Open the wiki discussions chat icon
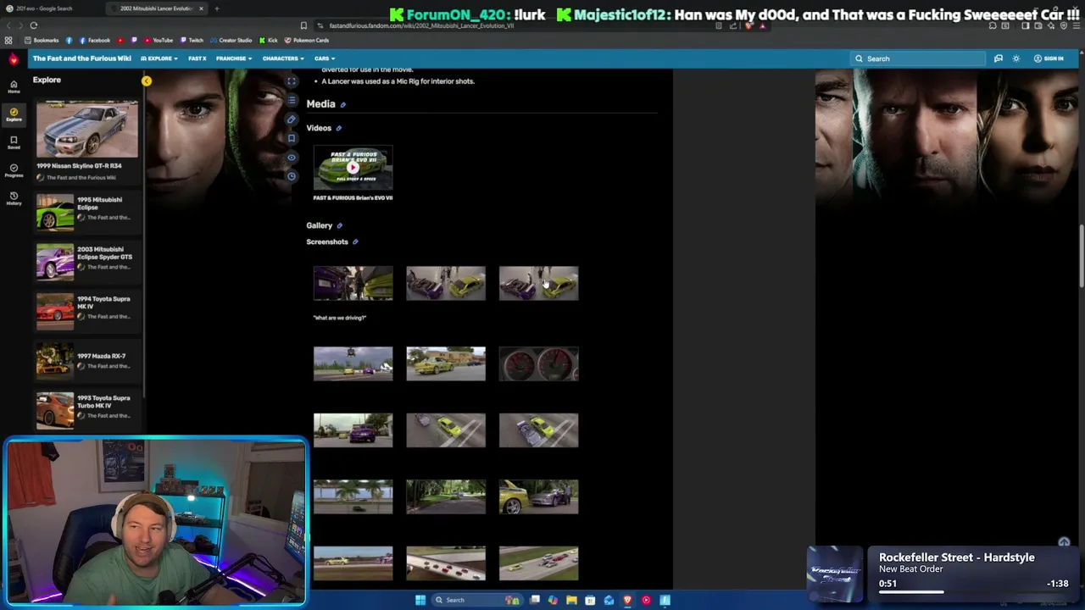This screenshot has width=1085, height=610. 999,58
